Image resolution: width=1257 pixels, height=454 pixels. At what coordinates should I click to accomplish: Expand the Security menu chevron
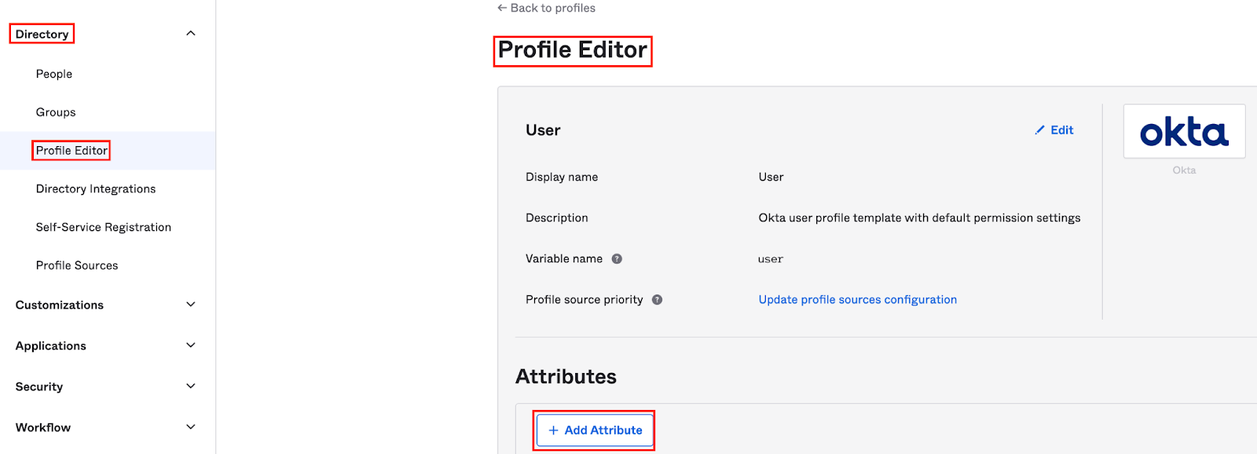click(x=190, y=386)
